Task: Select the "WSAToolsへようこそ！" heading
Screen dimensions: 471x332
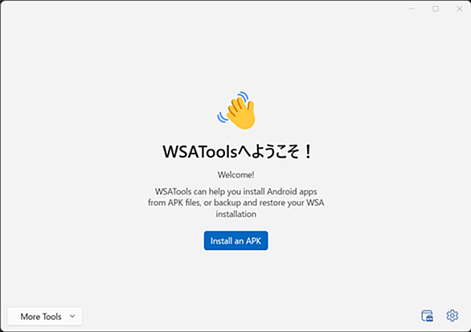Action: click(237, 152)
